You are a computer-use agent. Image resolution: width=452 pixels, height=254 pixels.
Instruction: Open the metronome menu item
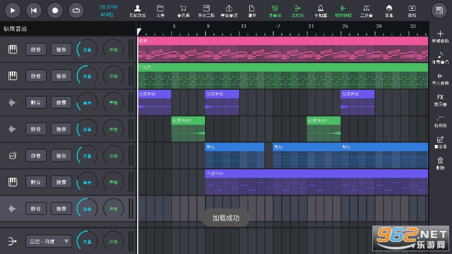320,10
